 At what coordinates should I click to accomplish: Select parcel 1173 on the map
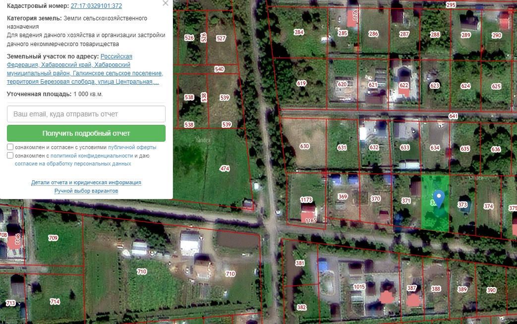tap(306, 200)
